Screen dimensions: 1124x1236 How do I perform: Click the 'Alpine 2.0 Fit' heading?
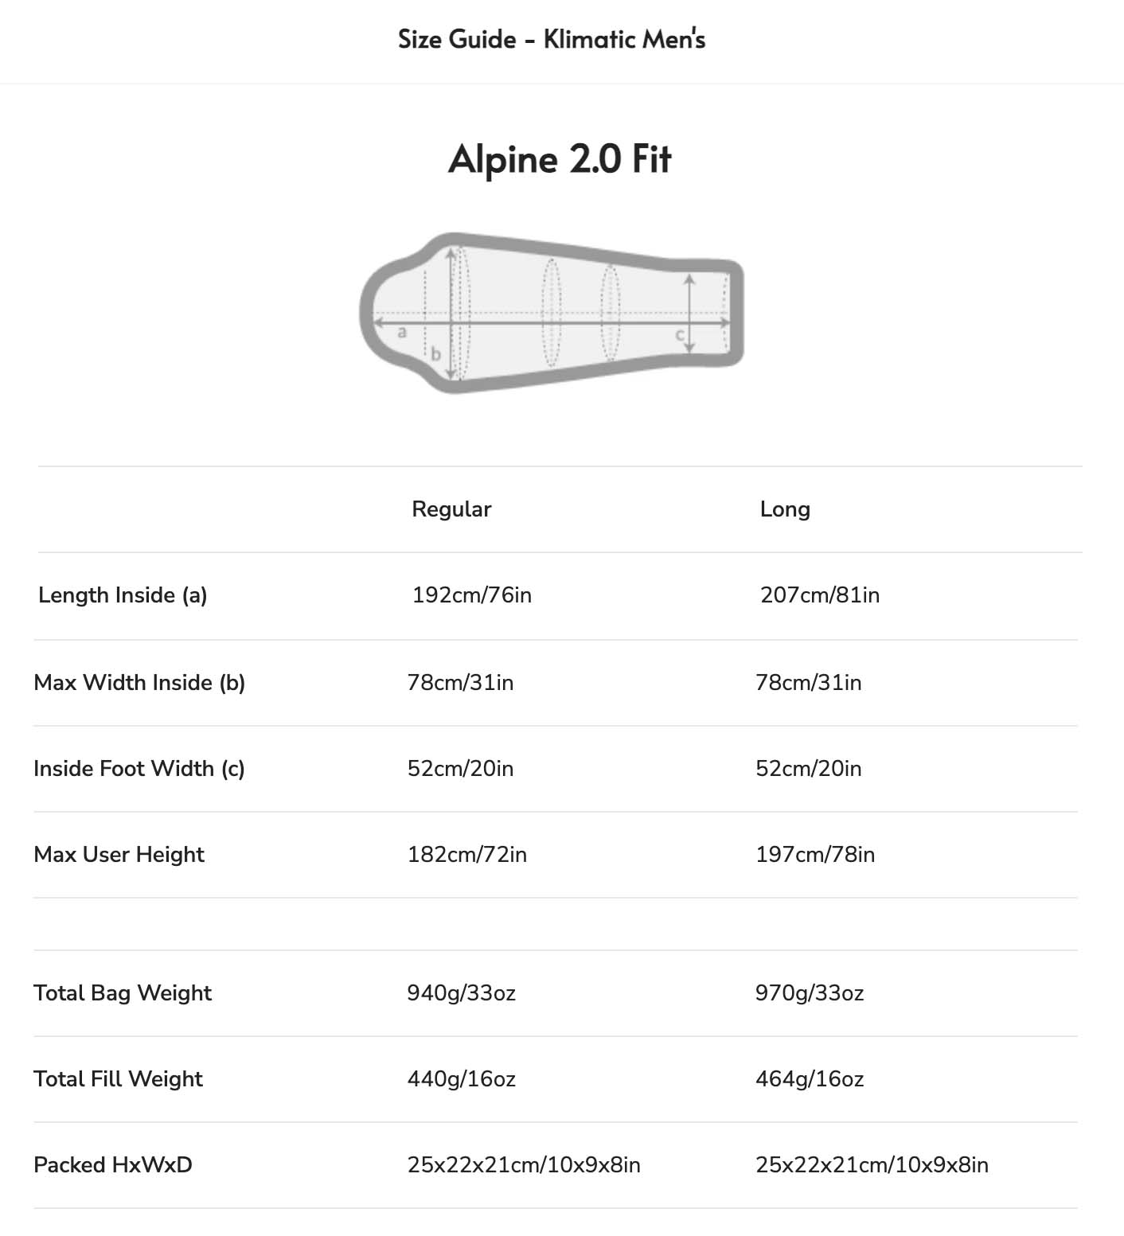pyautogui.click(x=560, y=158)
